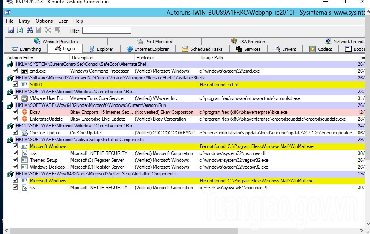Click the Refresh toolbar icon
Viewport: 370px width, 234px height.
point(20,30)
